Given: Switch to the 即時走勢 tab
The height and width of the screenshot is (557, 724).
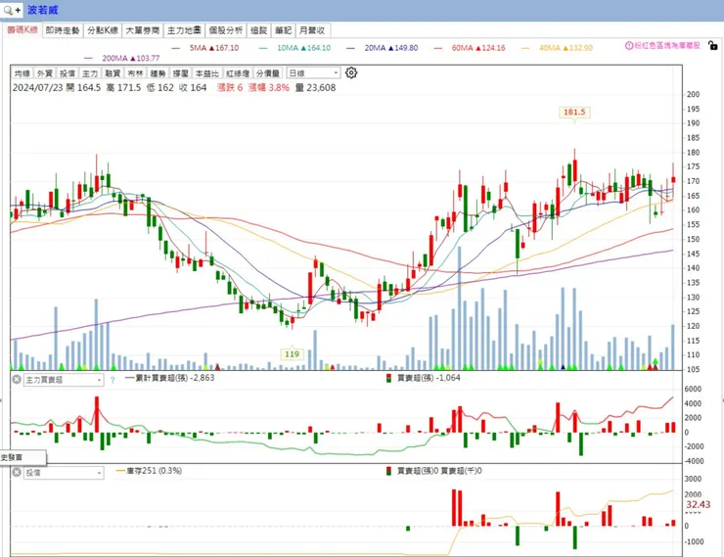Looking at the screenshot, I should click(62, 30).
